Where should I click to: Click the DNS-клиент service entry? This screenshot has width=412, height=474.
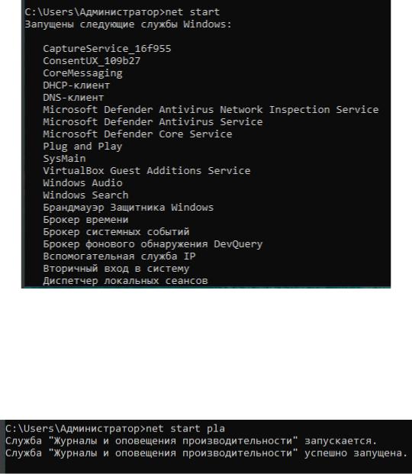click(x=73, y=98)
